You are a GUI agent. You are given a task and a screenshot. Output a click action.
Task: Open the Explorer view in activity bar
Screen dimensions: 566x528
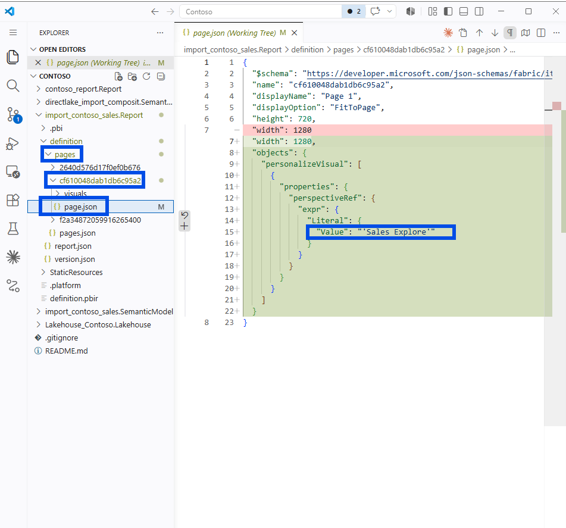(13, 57)
